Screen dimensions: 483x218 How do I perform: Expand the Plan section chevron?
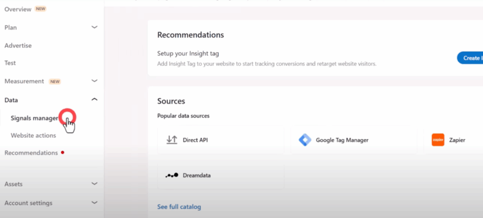point(94,27)
